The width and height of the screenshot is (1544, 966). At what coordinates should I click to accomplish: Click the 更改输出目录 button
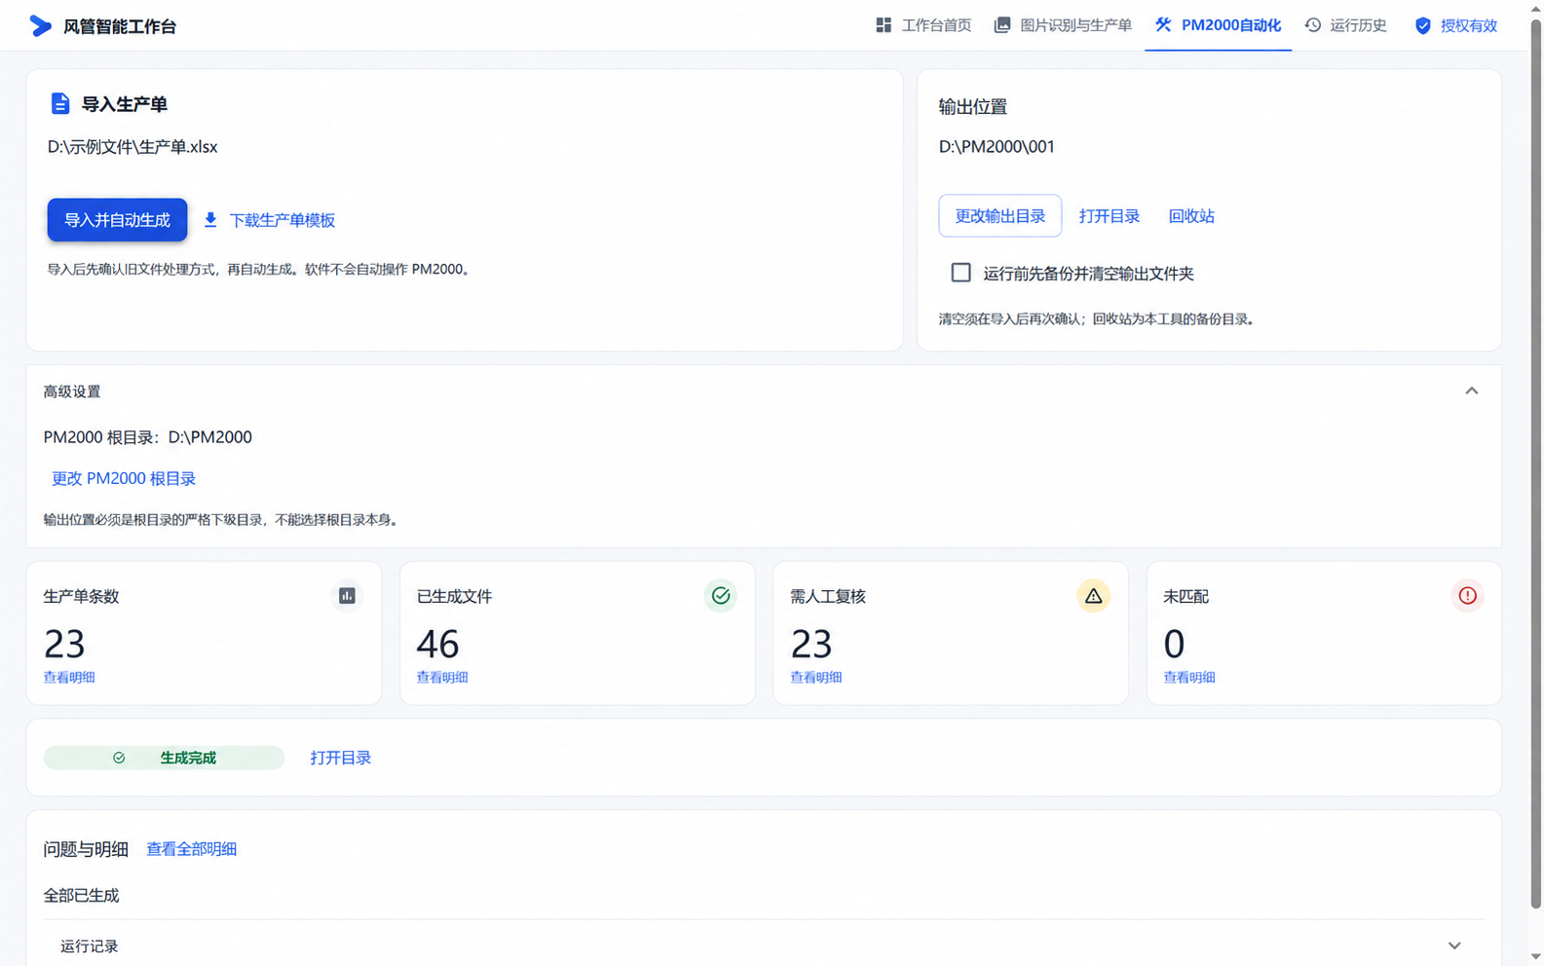pos(1000,216)
